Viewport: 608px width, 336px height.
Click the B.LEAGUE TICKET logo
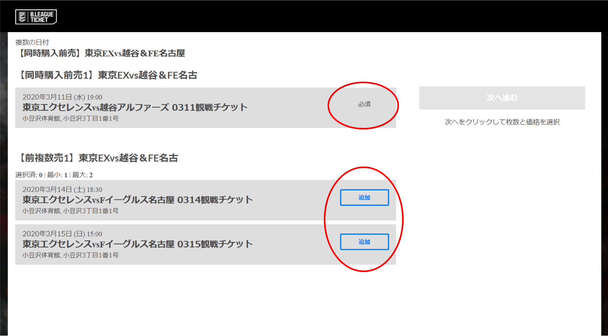[x=36, y=17]
